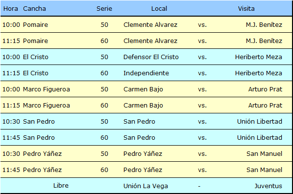Select San Manuel in the 11:45 Pedro Yáñez row
Screen dimensions: 293x194
(264, 170)
